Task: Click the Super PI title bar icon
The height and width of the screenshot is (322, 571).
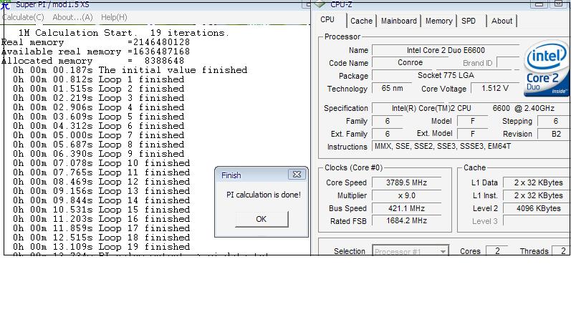Action: tap(6, 5)
